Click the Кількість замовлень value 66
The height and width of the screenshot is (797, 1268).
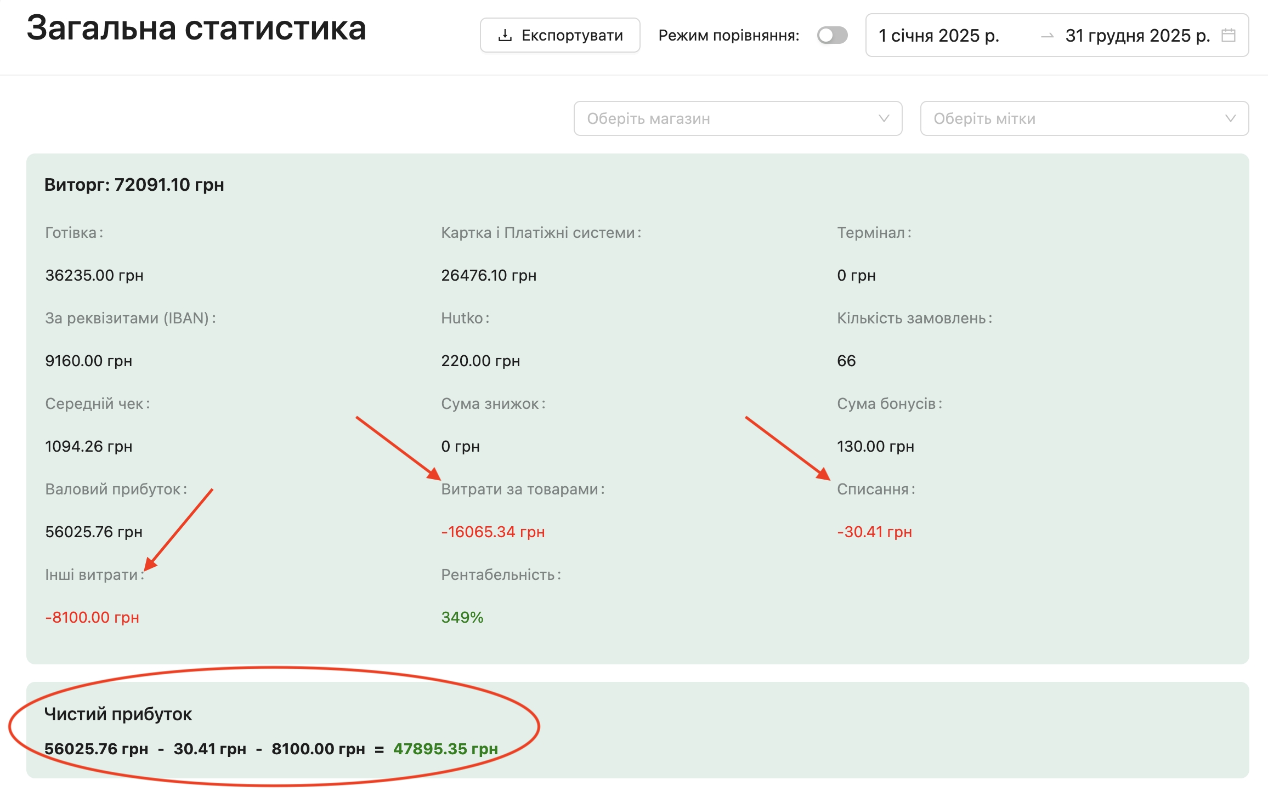coord(846,361)
